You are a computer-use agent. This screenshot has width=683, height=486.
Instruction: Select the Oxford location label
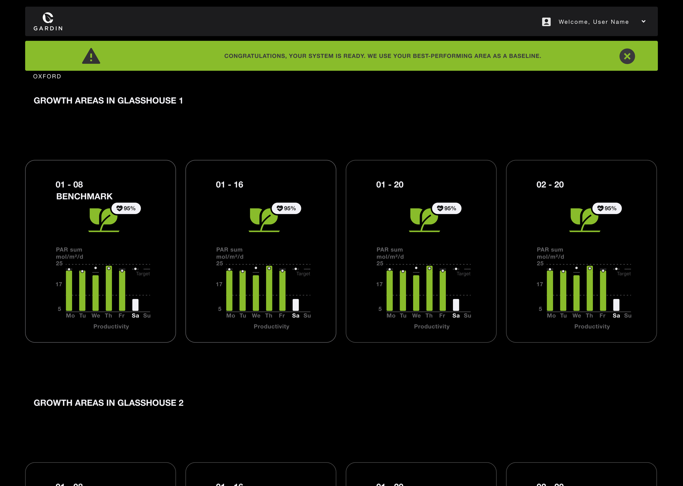[x=47, y=76]
